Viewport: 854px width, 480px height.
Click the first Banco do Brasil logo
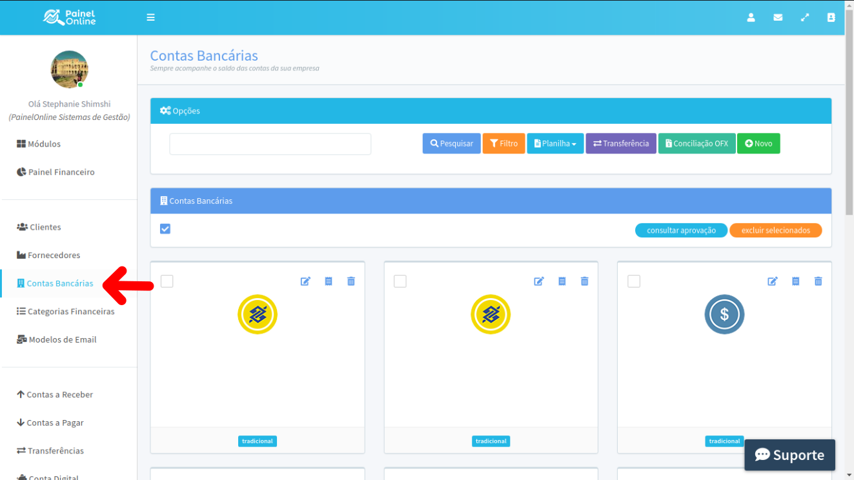(x=258, y=315)
